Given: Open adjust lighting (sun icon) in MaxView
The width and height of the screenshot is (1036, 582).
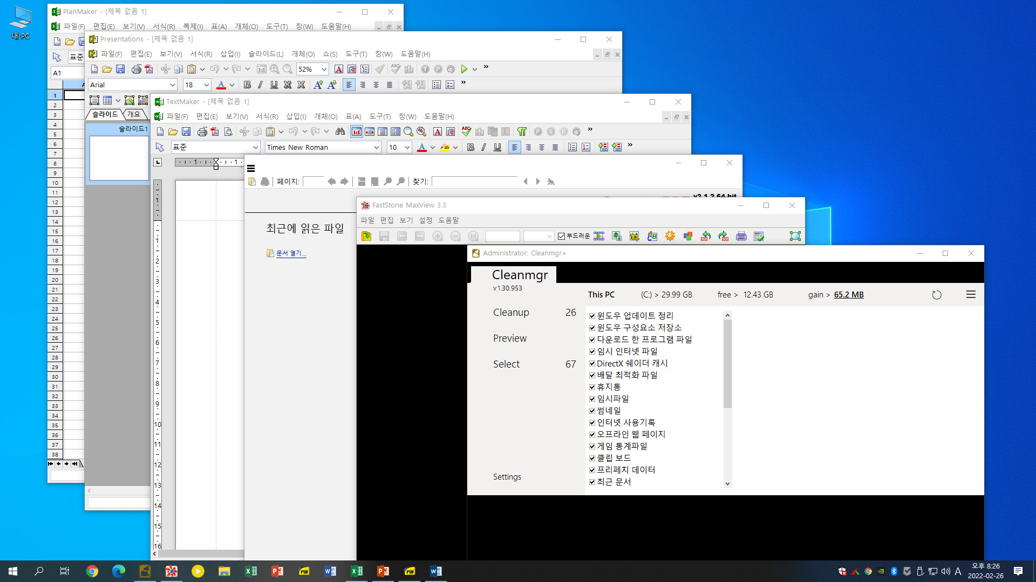Looking at the screenshot, I should click(x=670, y=236).
